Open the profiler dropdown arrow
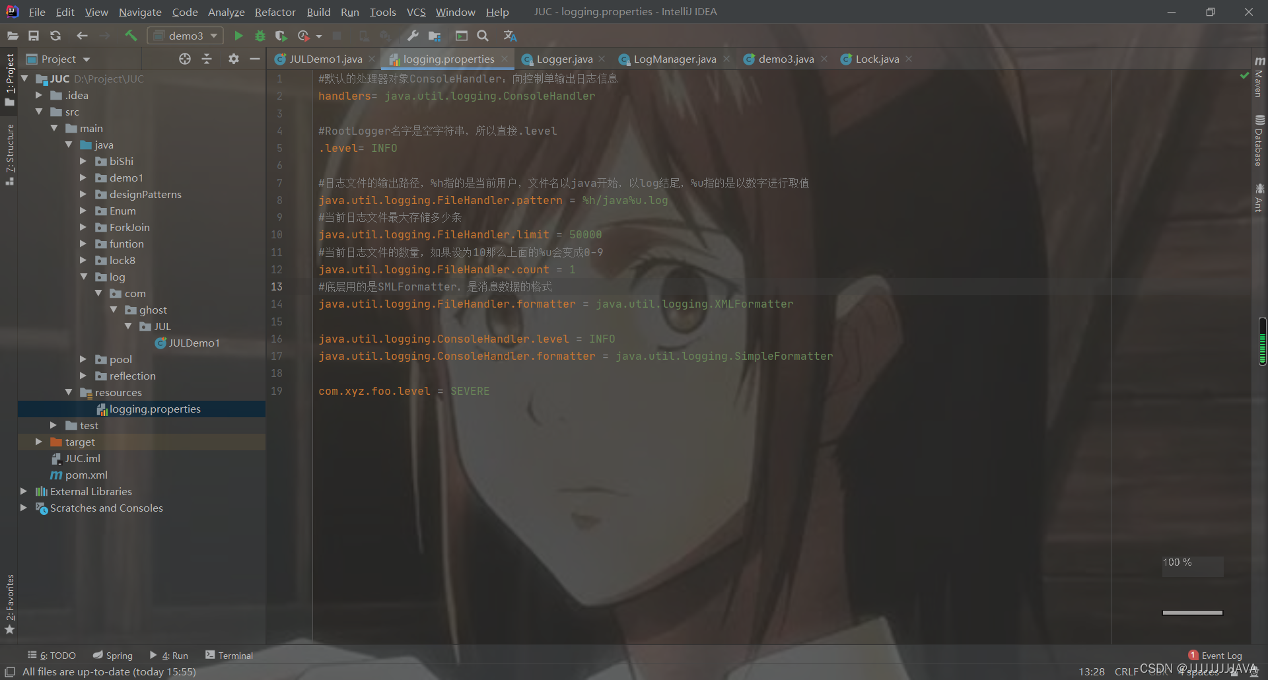The image size is (1268, 680). tap(319, 36)
